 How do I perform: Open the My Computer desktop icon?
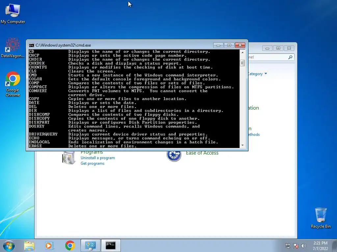tap(13, 14)
